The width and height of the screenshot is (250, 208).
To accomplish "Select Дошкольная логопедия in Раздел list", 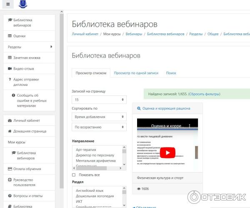I will coord(95,196).
